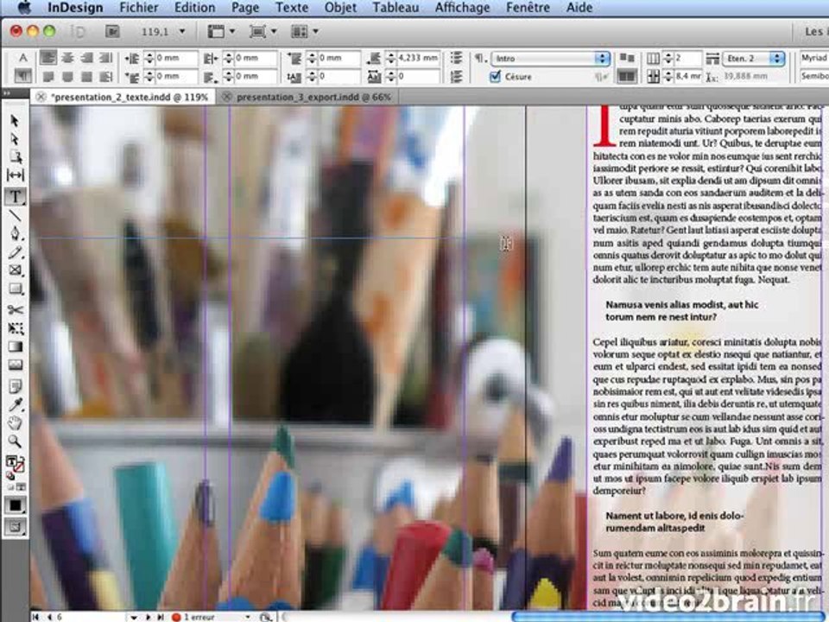Open the zoom level dropdown arrow next to 119.1

(182, 32)
